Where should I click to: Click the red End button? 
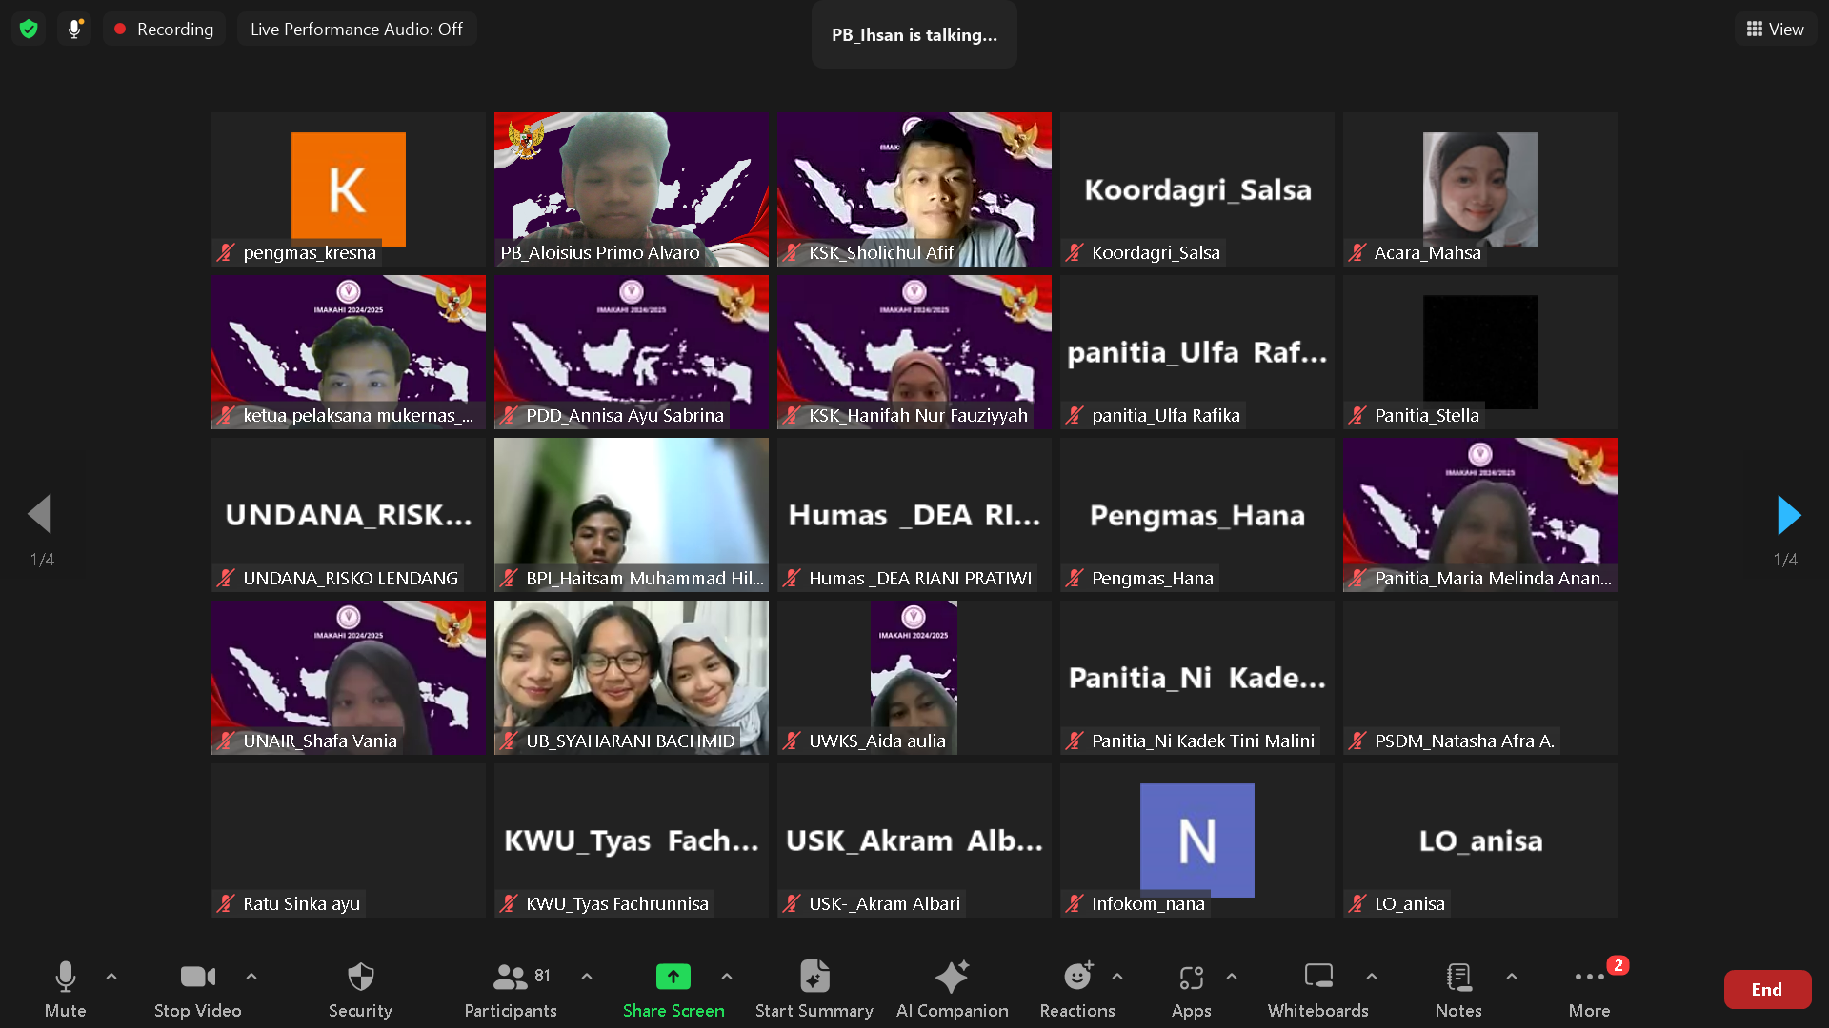[x=1766, y=989]
